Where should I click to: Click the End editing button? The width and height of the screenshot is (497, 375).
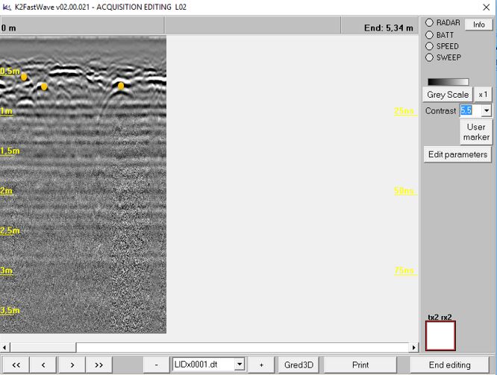449,365
